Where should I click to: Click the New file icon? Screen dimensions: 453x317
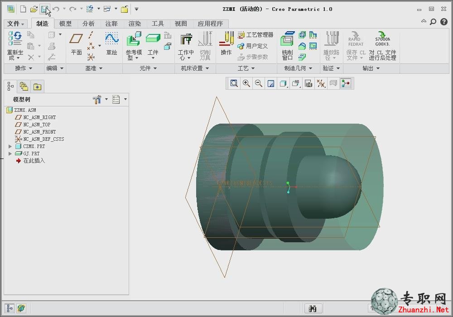(23, 9)
